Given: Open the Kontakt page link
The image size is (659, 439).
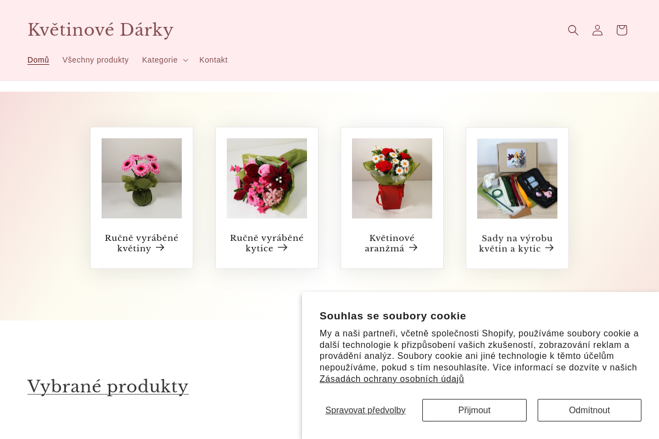Looking at the screenshot, I should point(214,60).
